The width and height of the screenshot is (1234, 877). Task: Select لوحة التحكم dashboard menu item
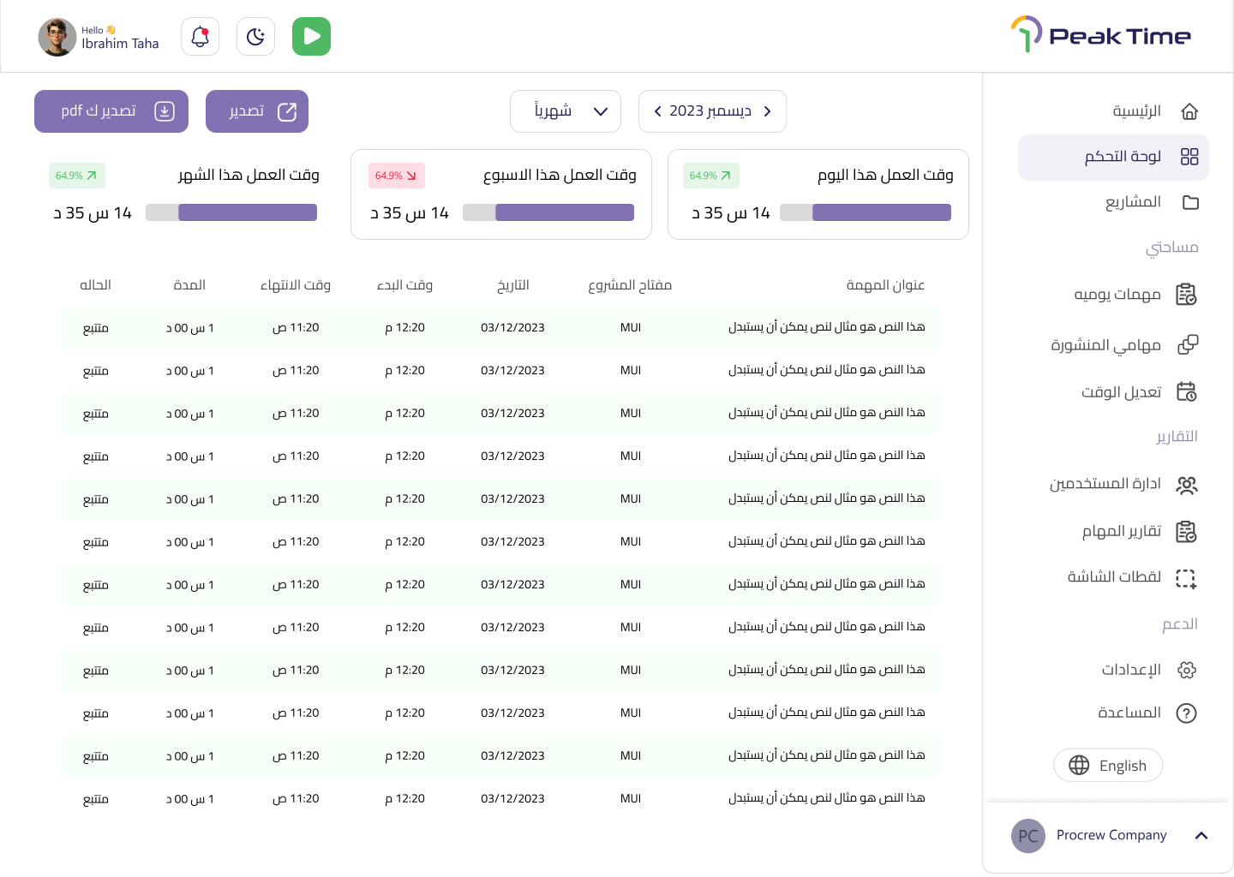pyautogui.click(x=1113, y=157)
